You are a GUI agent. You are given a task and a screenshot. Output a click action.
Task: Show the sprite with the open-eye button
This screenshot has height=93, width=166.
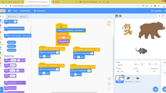pos(118,71)
